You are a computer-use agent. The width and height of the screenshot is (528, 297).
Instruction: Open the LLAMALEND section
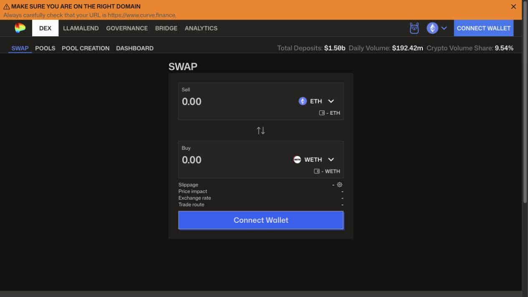point(81,28)
